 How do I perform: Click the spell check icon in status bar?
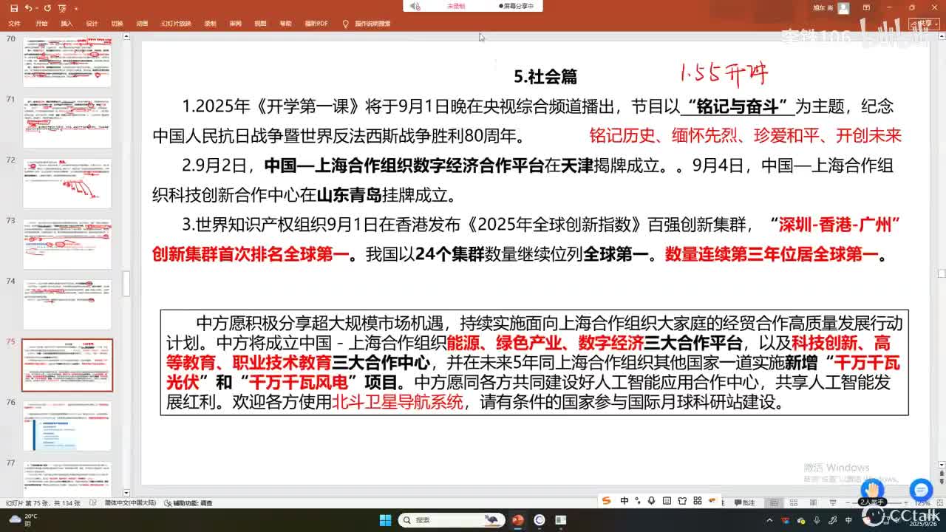(x=94, y=503)
